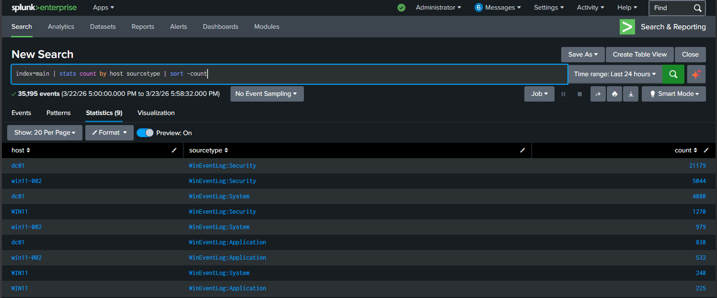This screenshot has width=717, height=298.
Task: Open the AI assistant sparkle icon
Action: [696, 74]
